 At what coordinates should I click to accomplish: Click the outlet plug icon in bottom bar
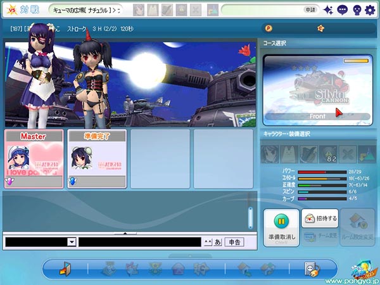(312, 269)
